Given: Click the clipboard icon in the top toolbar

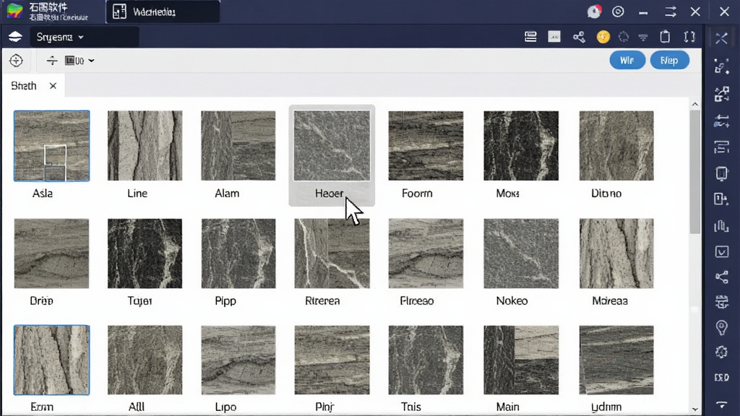Looking at the screenshot, I should tap(665, 37).
